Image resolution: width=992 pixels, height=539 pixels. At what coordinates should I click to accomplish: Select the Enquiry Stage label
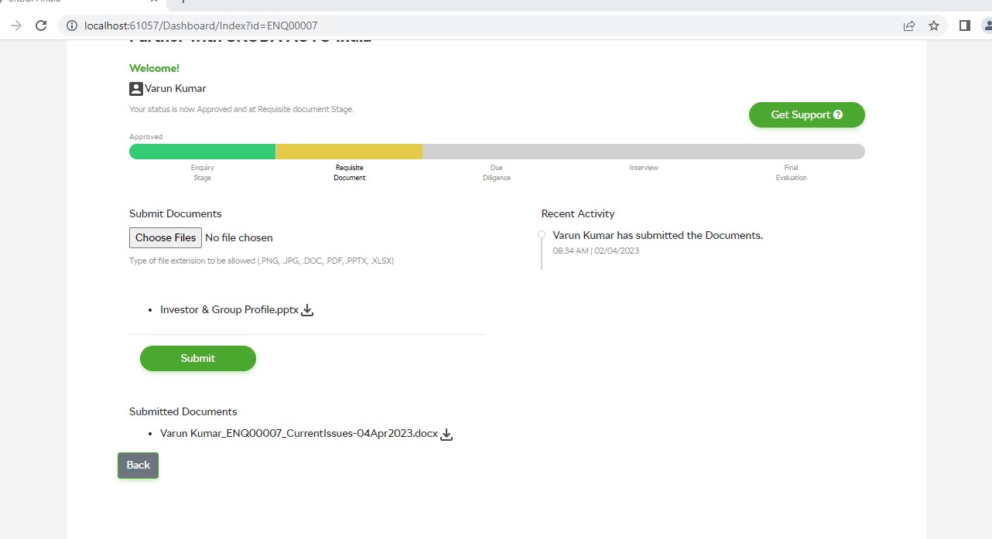pos(203,172)
